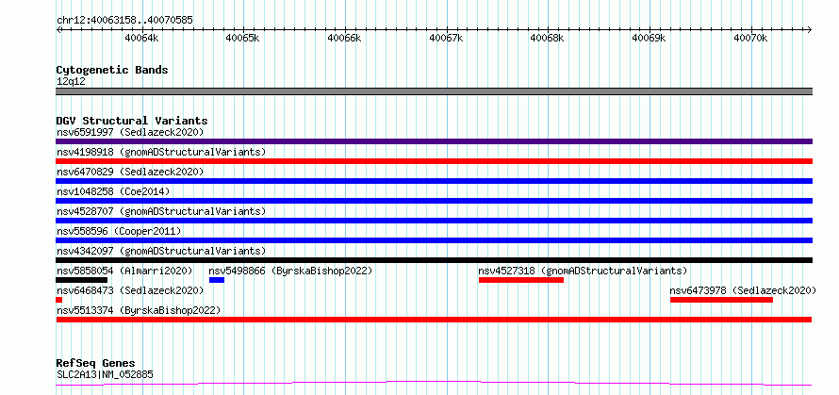Click the 40065k ruler label
This screenshot has height=395, width=839.
(243, 38)
